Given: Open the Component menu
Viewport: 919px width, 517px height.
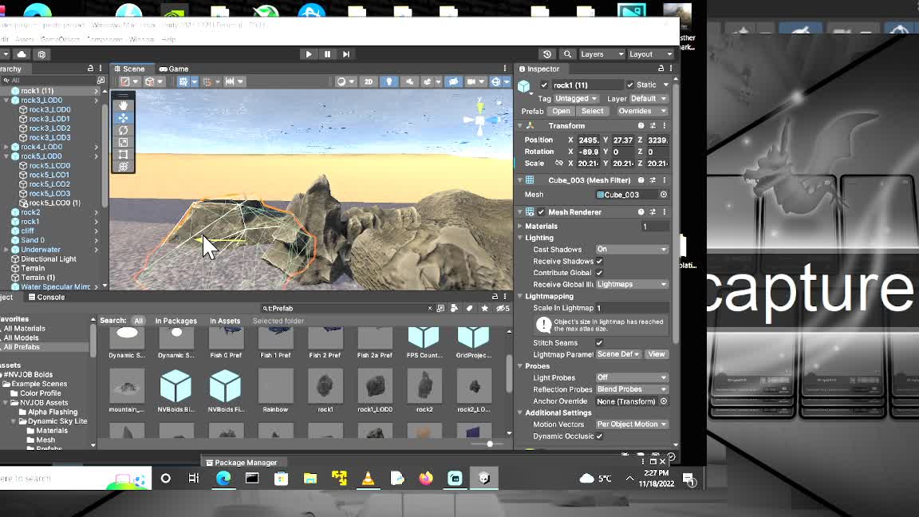Looking at the screenshot, I should tap(105, 39).
